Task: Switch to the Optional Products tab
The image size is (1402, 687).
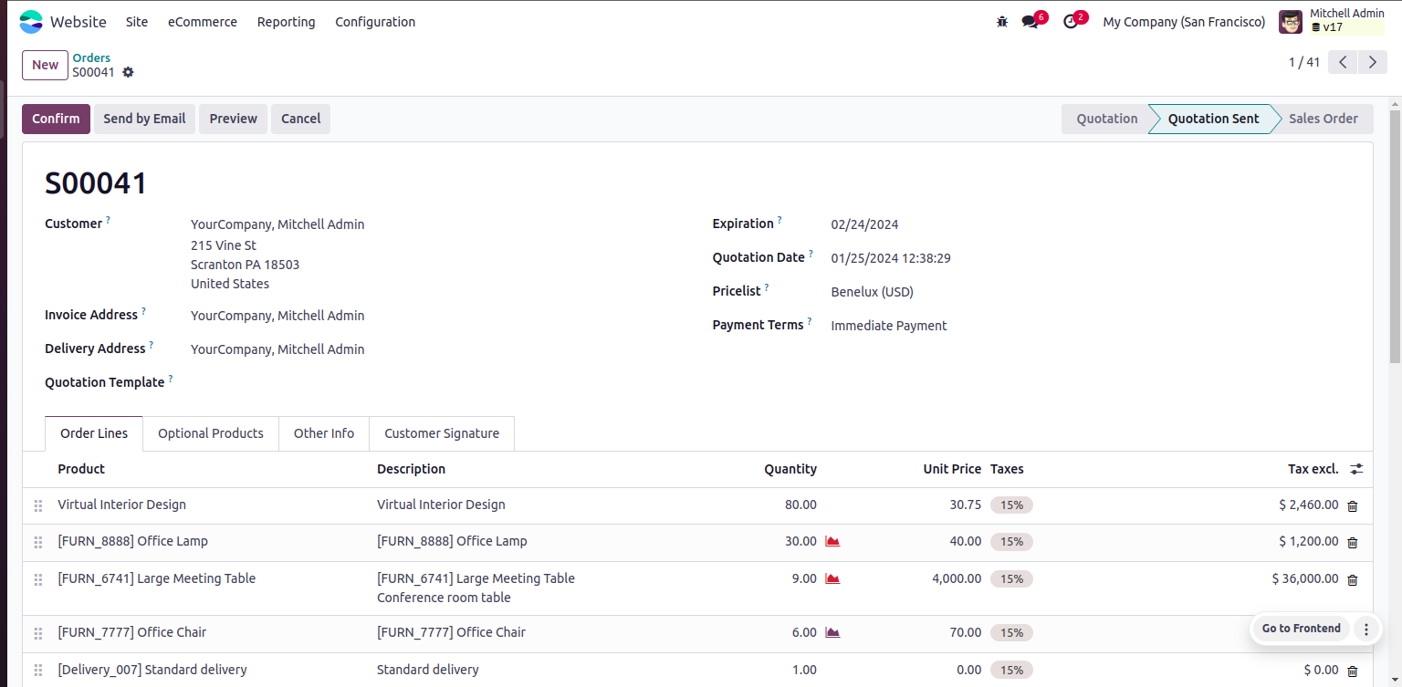Action: click(211, 433)
